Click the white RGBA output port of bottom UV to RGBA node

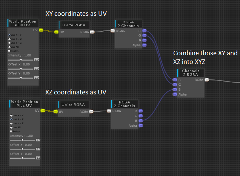(x=91, y=111)
